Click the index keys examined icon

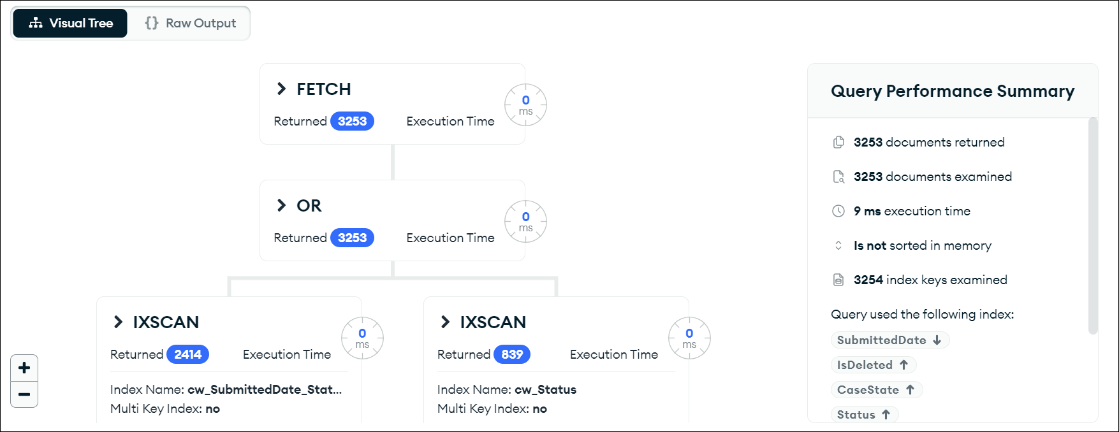click(x=839, y=280)
